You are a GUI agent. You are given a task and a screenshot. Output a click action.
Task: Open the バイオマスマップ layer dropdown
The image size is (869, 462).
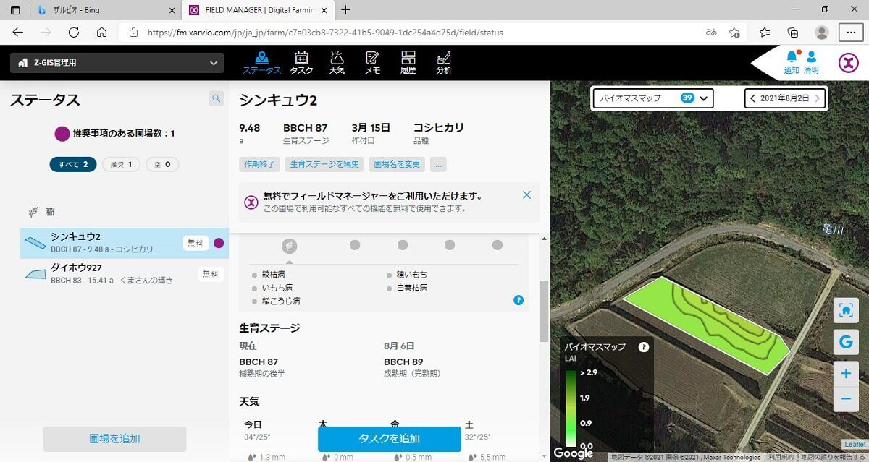click(650, 98)
